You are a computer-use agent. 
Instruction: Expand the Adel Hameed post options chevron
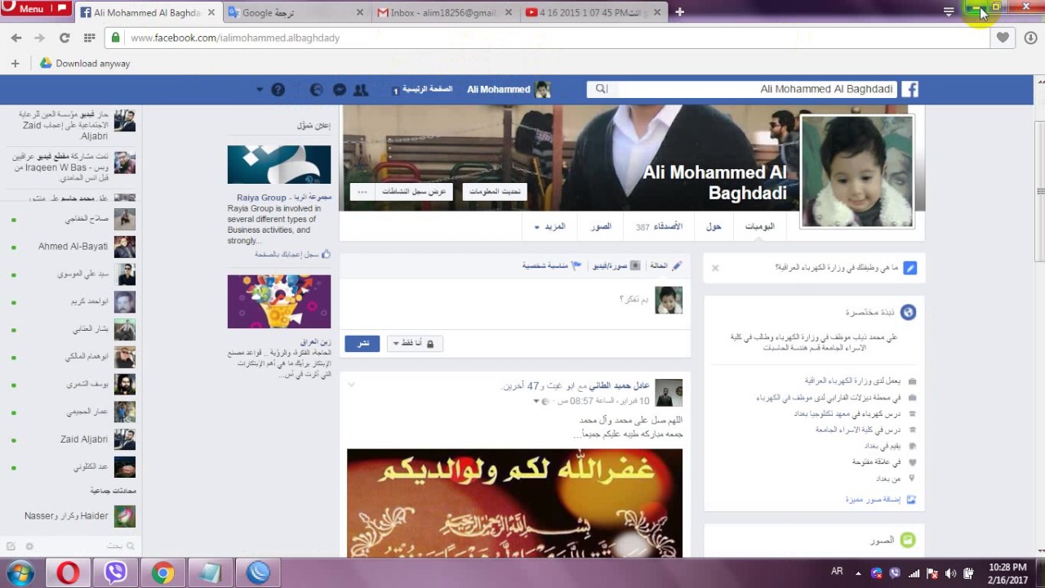(351, 385)
